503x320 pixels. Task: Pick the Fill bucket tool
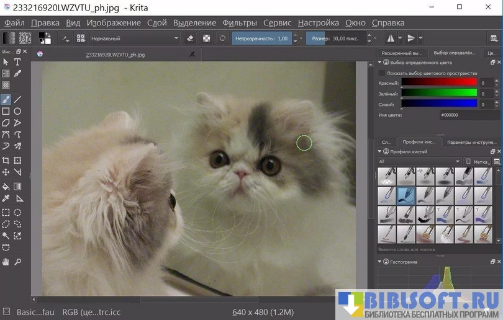click(6, 186)
